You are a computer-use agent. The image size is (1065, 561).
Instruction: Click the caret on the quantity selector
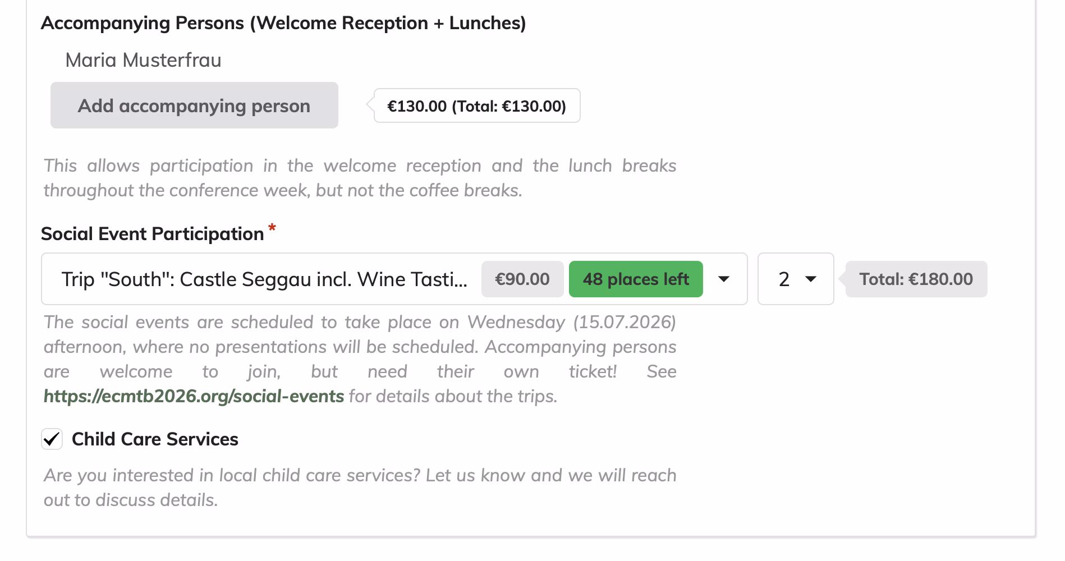[810, 279]
